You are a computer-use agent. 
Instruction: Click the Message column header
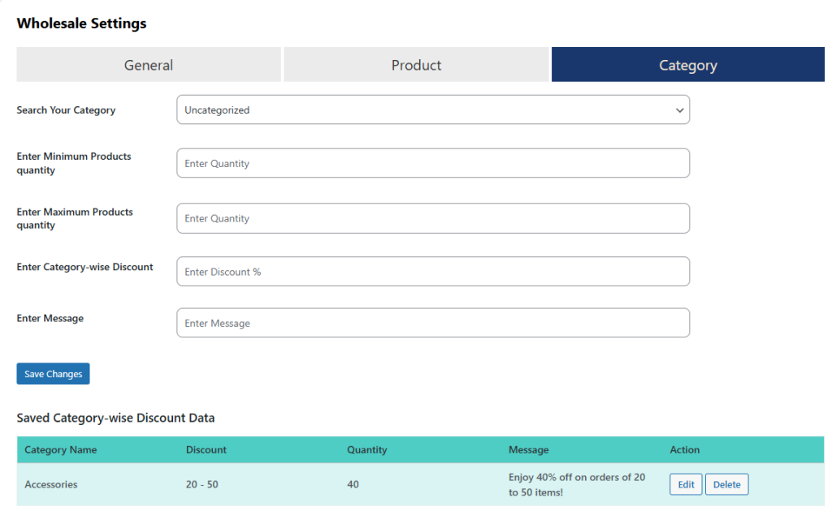click(529, 449)
